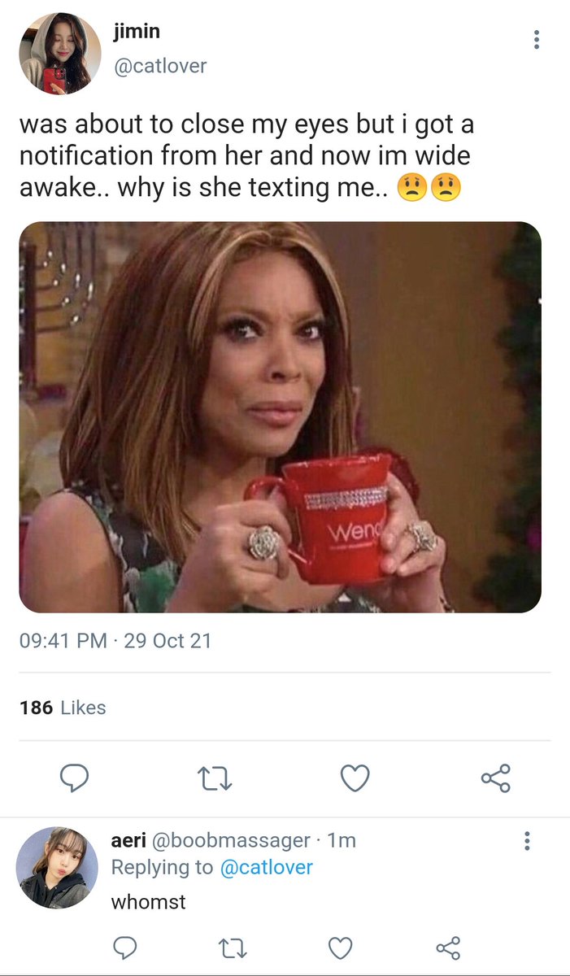Open the three-dot menu on aeri's reply

[x=527, y=841]
